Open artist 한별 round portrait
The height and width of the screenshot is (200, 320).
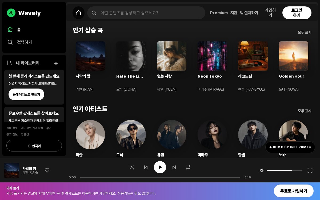tap(253, 135)
